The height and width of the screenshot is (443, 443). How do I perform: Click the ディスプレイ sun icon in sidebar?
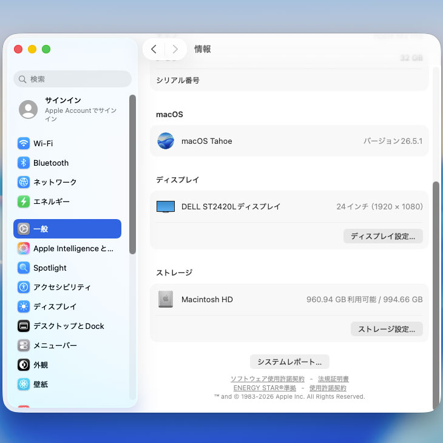(x=24, y=306)
